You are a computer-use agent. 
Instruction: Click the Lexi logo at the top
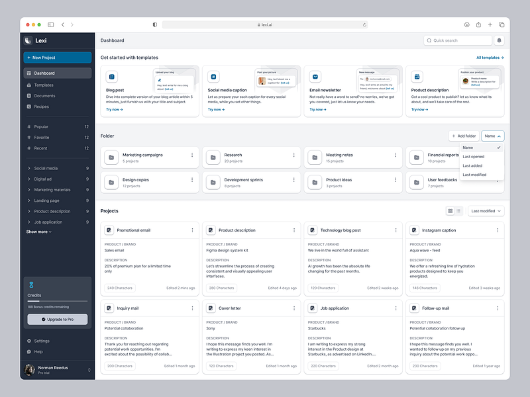pos(29,40)
